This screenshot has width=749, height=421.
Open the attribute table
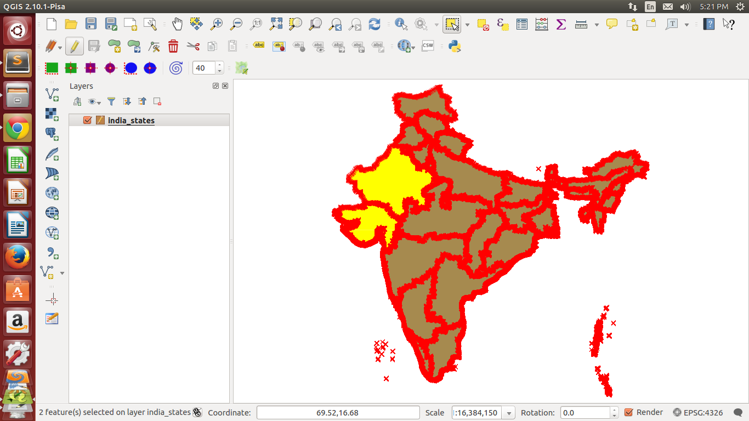tap(522, 24)
